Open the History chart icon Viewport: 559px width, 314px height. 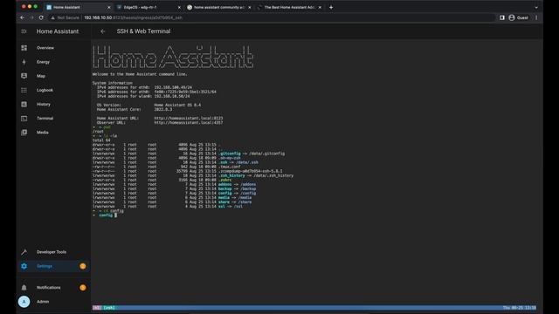[24, 105]
